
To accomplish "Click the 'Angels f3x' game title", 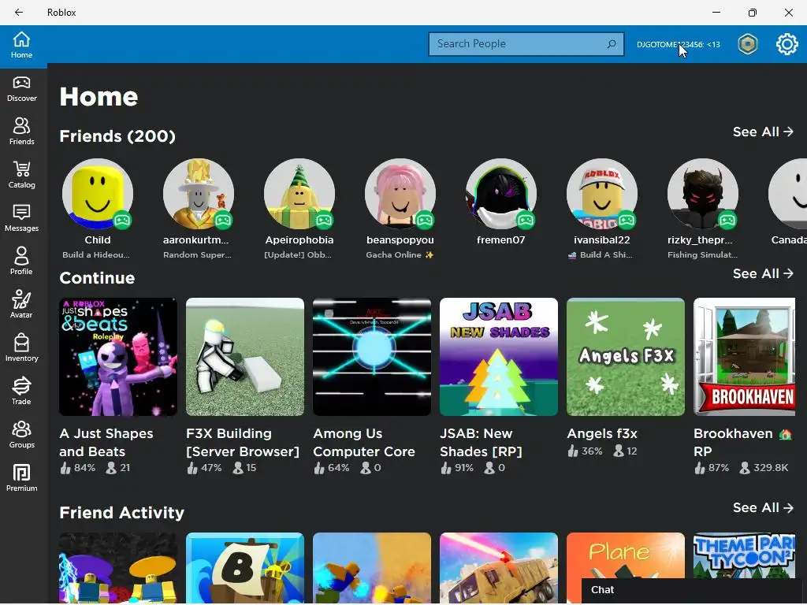I will coord(602,434).
